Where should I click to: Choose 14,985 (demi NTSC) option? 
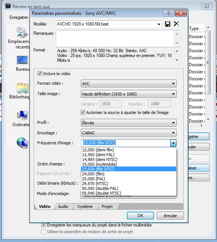click(128, 159)
